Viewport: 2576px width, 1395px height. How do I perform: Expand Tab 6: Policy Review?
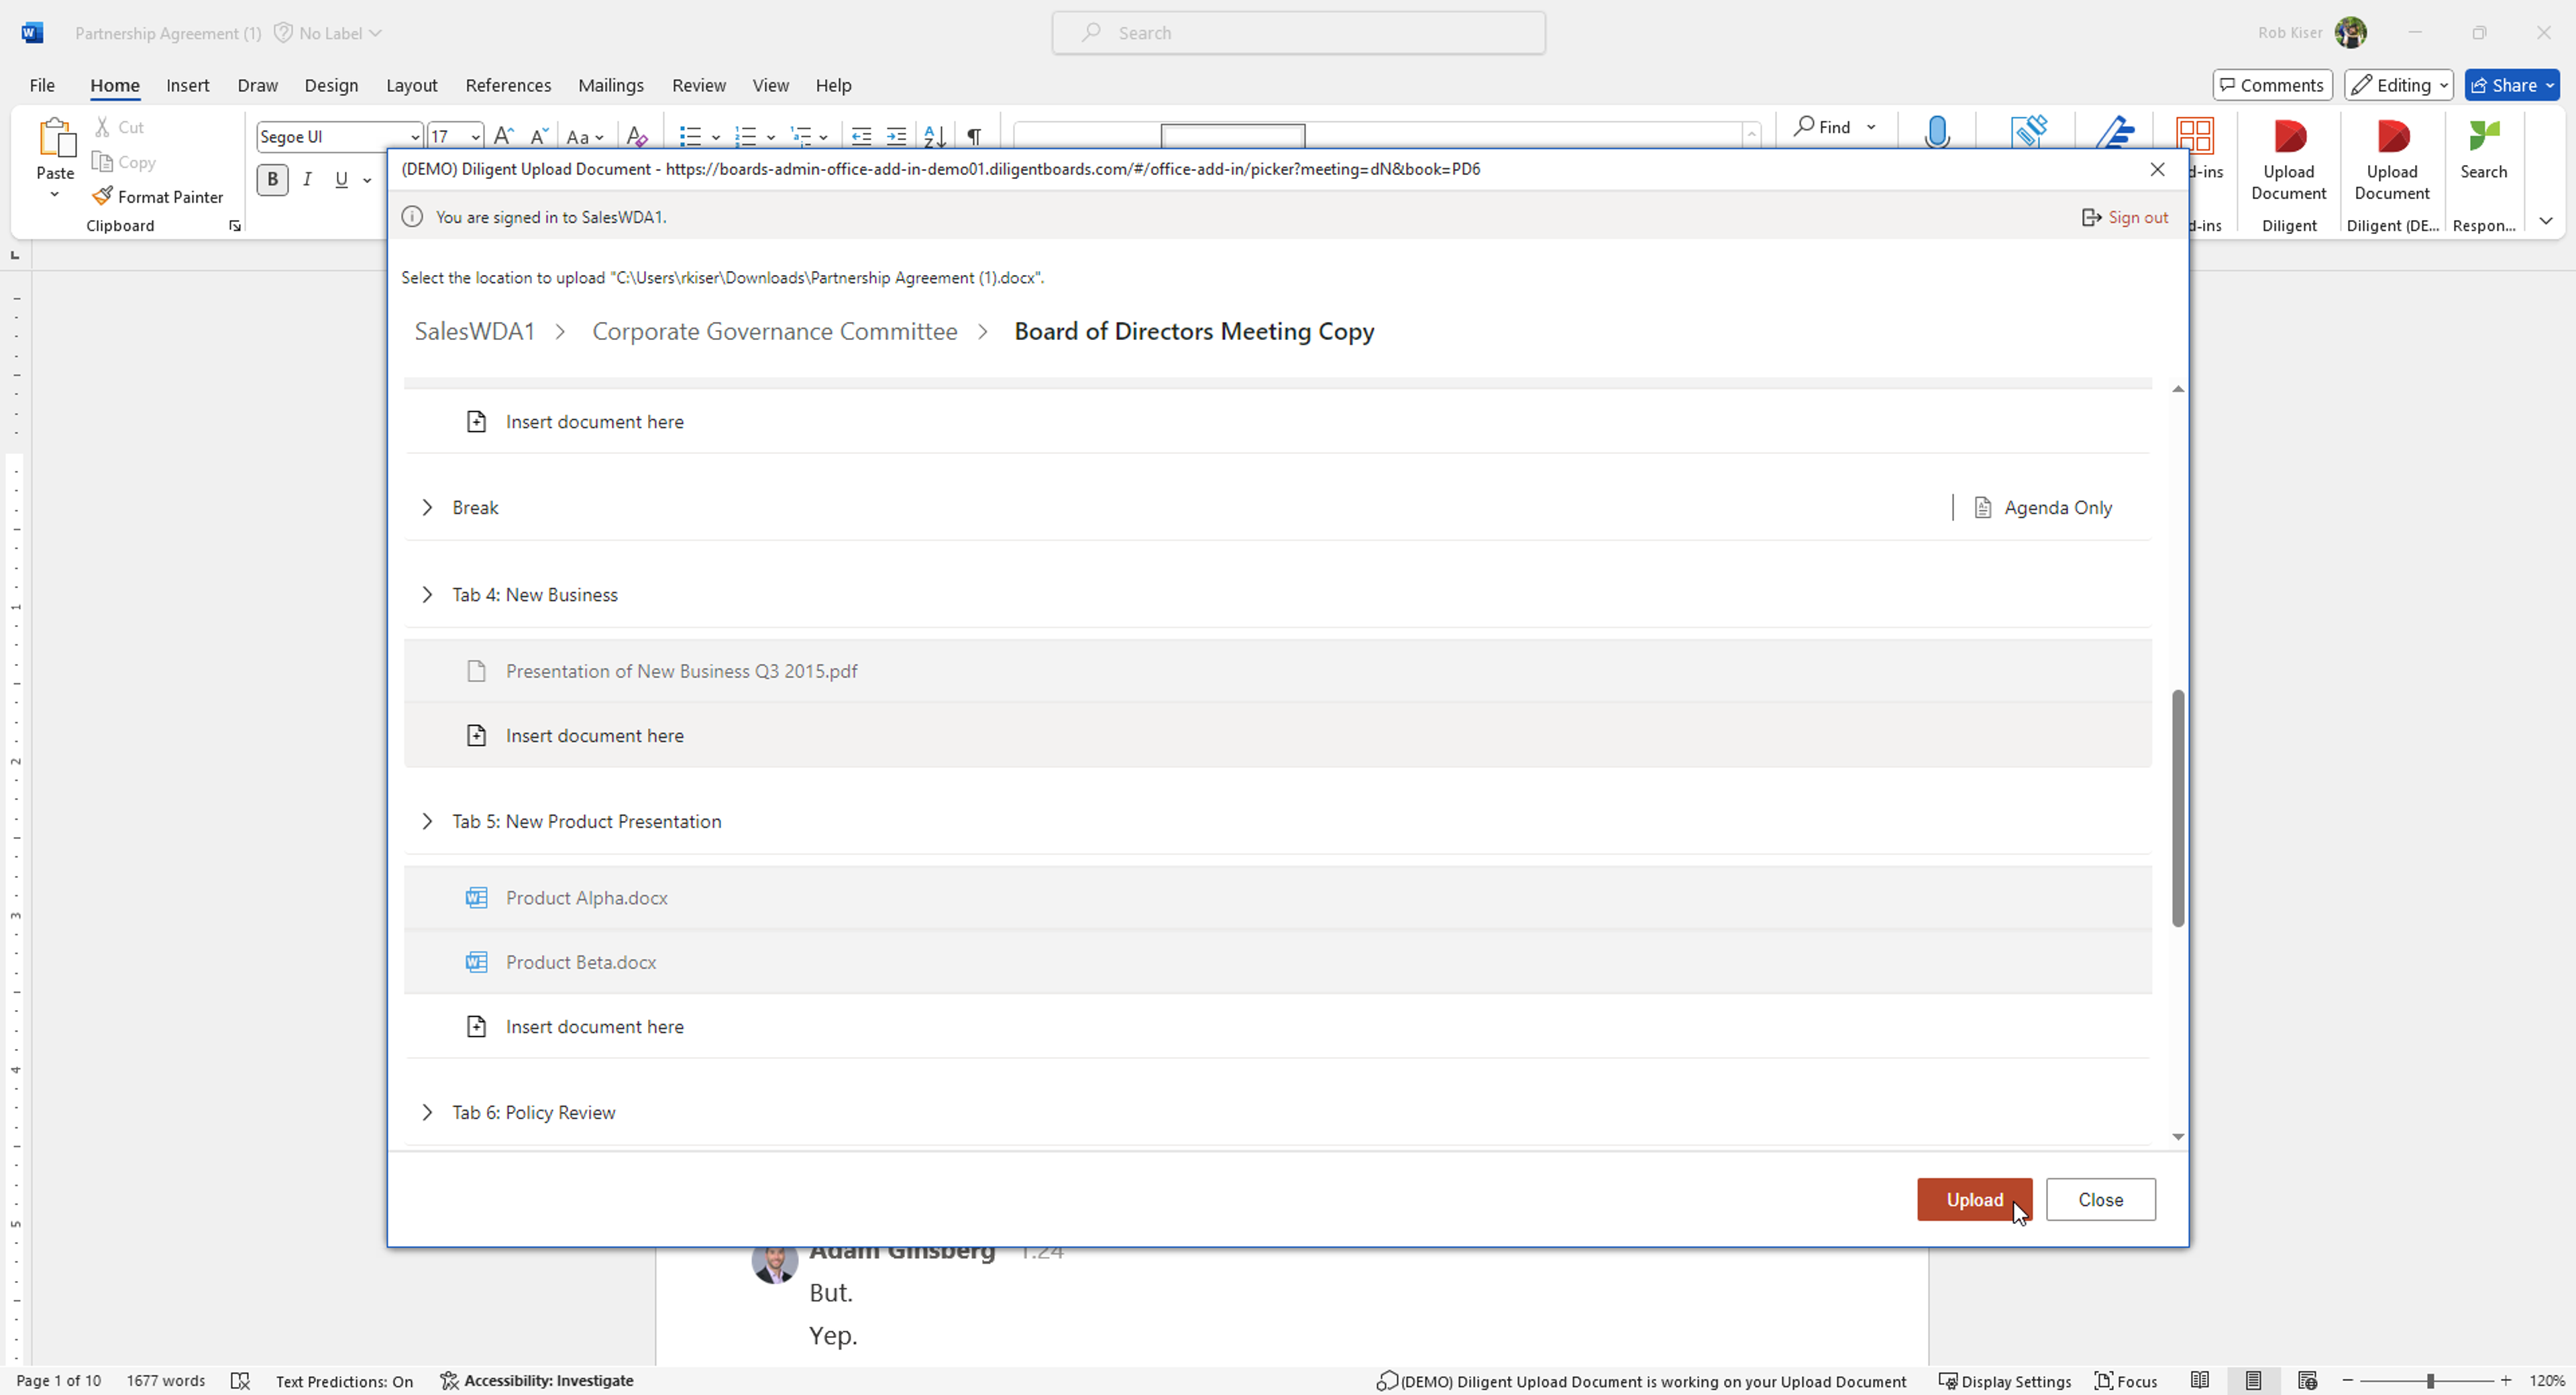click(427, 1112)
